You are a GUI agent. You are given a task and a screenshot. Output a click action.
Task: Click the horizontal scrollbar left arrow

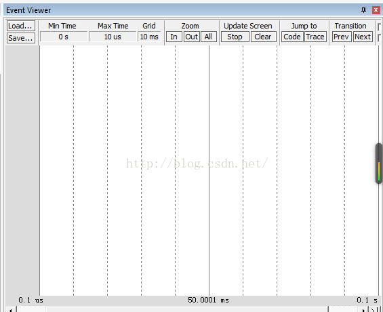(11, 310)
